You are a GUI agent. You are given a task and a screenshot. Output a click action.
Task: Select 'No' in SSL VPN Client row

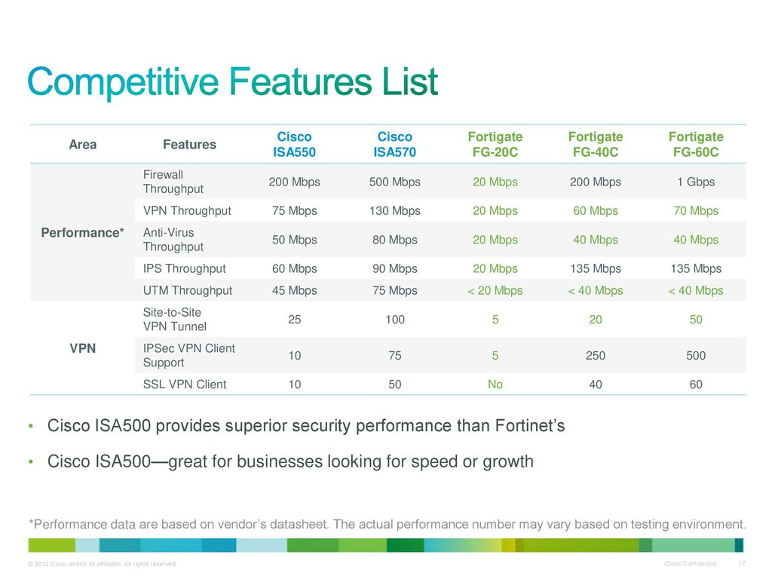point(495,384)
